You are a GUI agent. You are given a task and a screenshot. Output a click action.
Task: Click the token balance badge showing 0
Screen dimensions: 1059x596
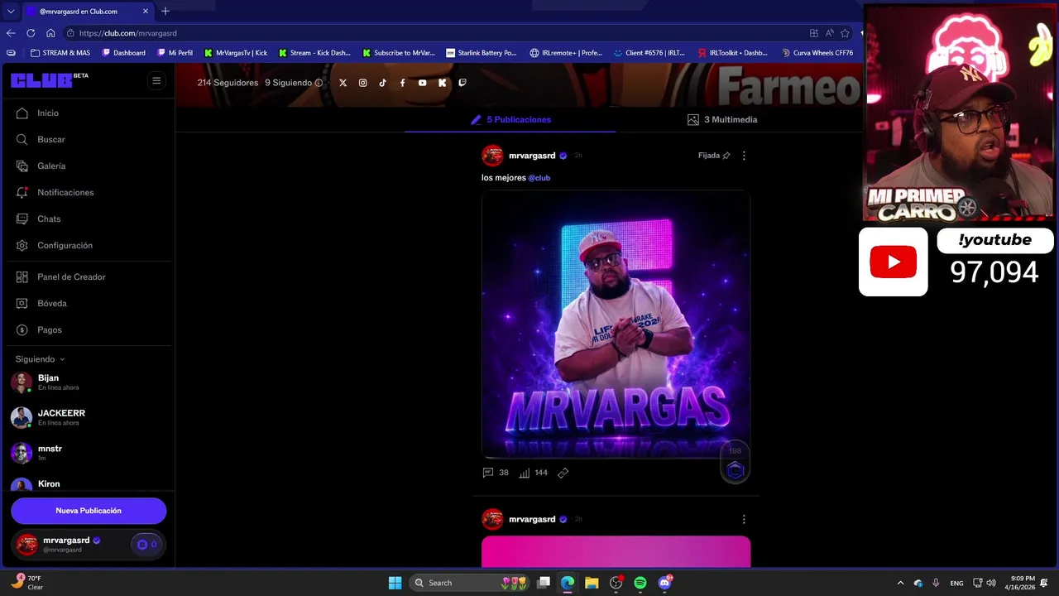click(146, 545)
